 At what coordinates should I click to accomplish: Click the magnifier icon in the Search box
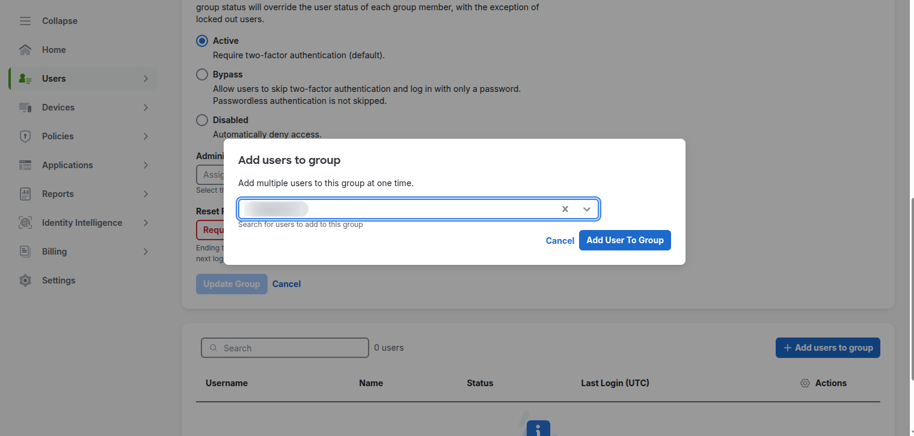(x=213, y=348)
